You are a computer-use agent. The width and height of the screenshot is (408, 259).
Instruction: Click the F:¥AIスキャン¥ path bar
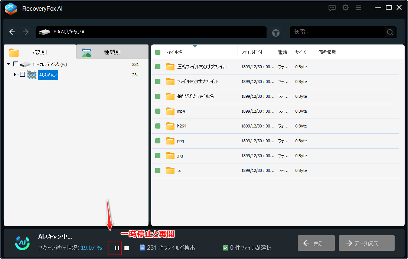coord(151,32)
